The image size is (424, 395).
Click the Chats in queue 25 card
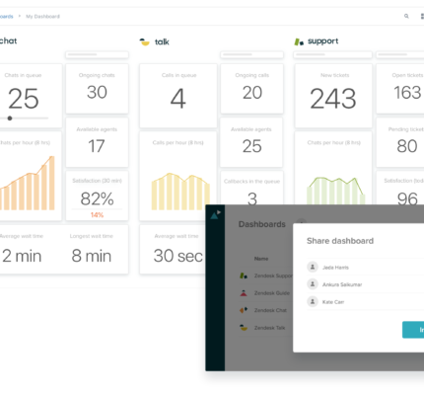click(x=31, y=96)
